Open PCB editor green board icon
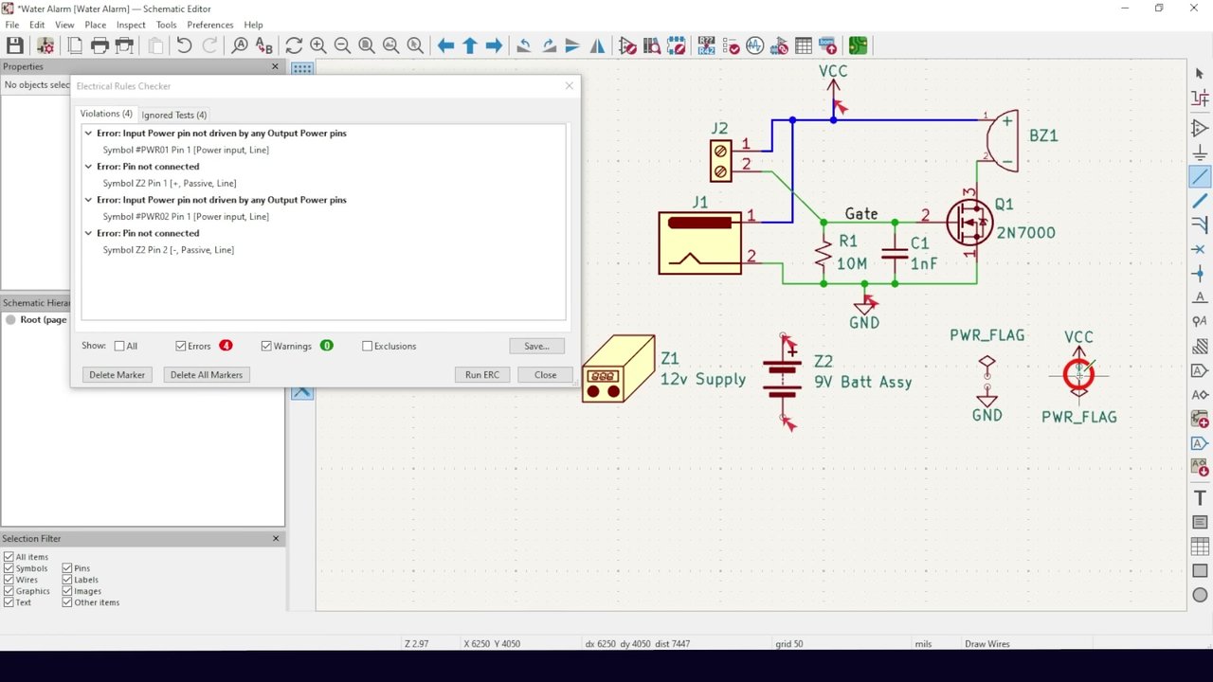This screenshot has height=682, width=1213. click(x=858, y=45)
